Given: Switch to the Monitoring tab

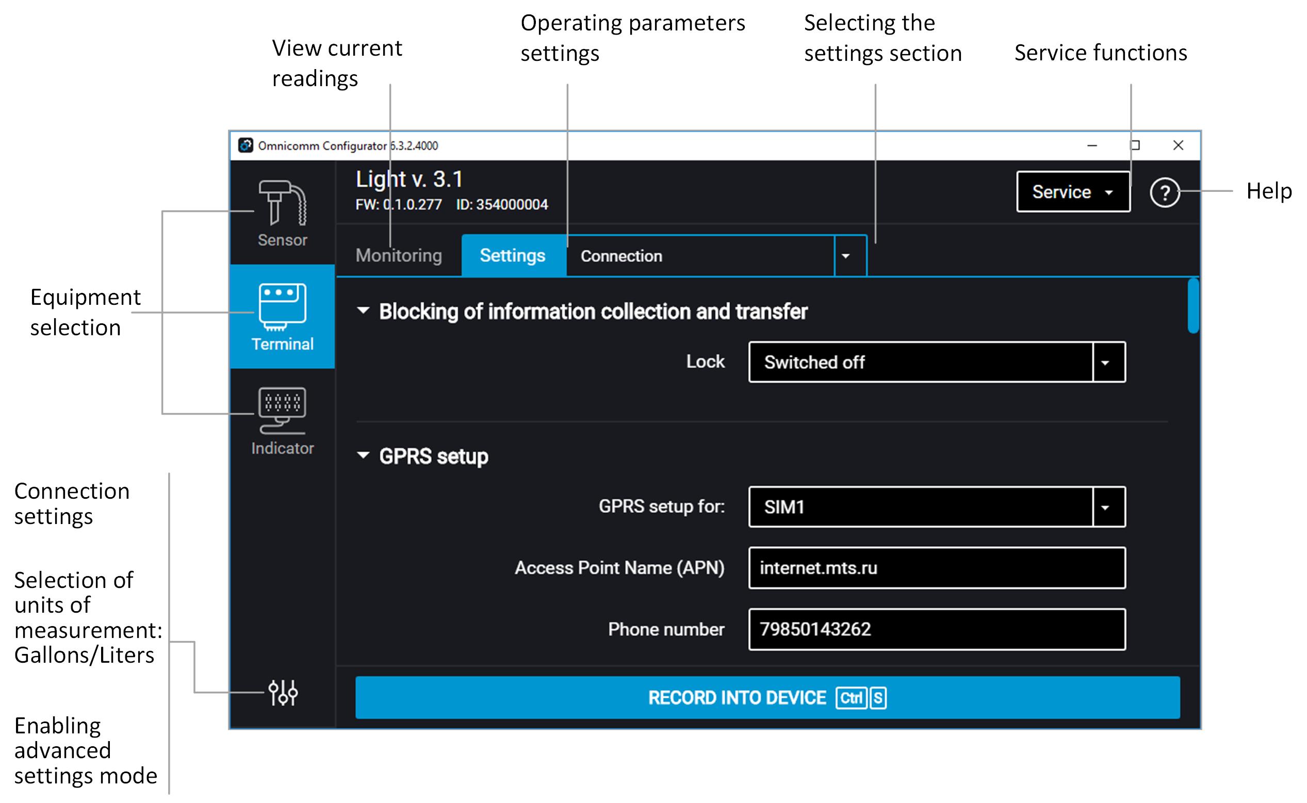Looking at the screenshot, I should (398, 255).
